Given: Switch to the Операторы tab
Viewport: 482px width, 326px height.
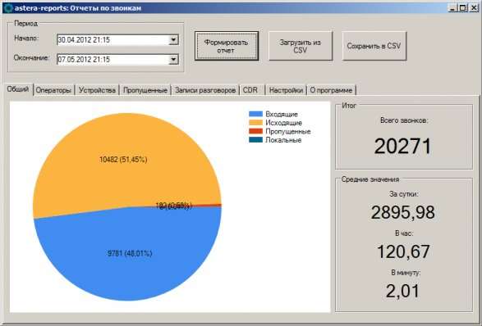Looking at the screenshot, I should click(x=54, y=90).
